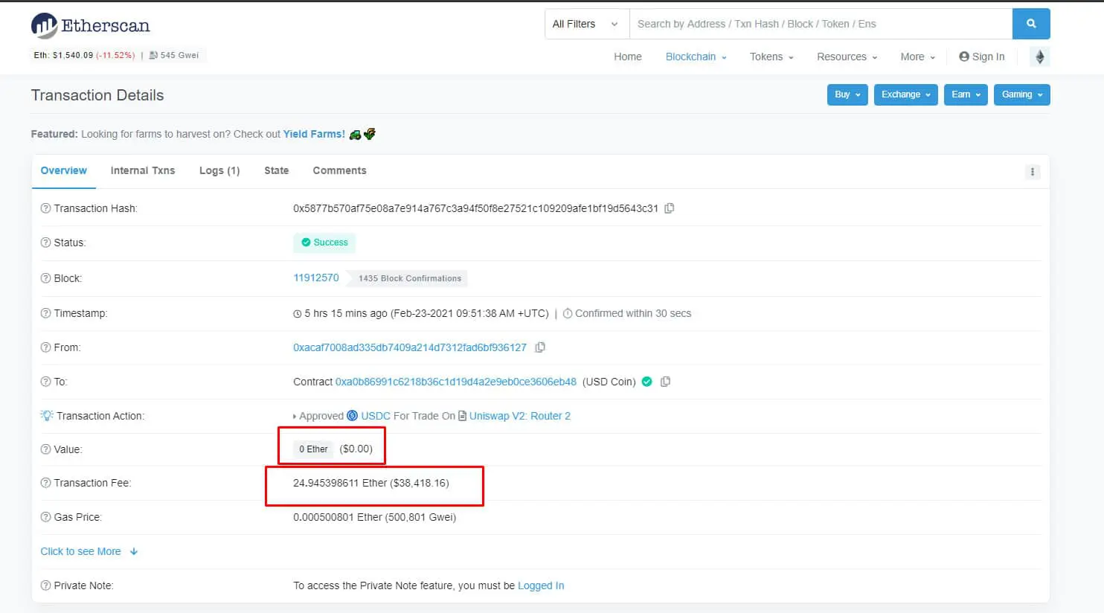The height and width of the screenshot is (613, 1104).
Task: Expand the More menu
Action: click(x=918, y=57)
